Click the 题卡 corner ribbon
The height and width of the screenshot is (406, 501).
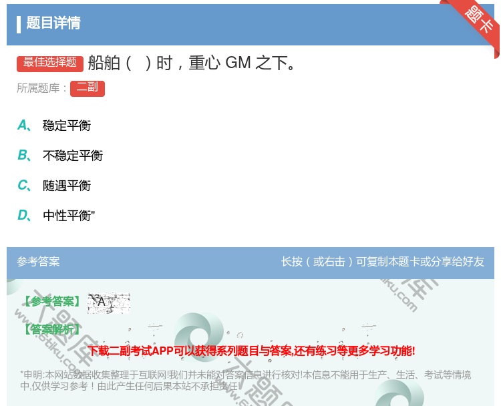tap(477, 21)
